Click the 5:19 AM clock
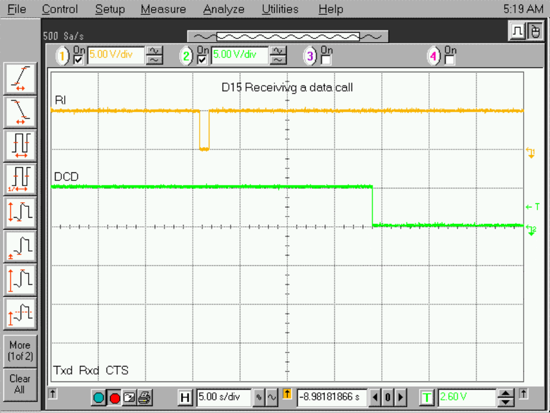 [523, 9]
